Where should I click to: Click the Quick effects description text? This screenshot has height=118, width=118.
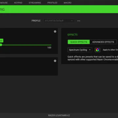click(93, 58)
